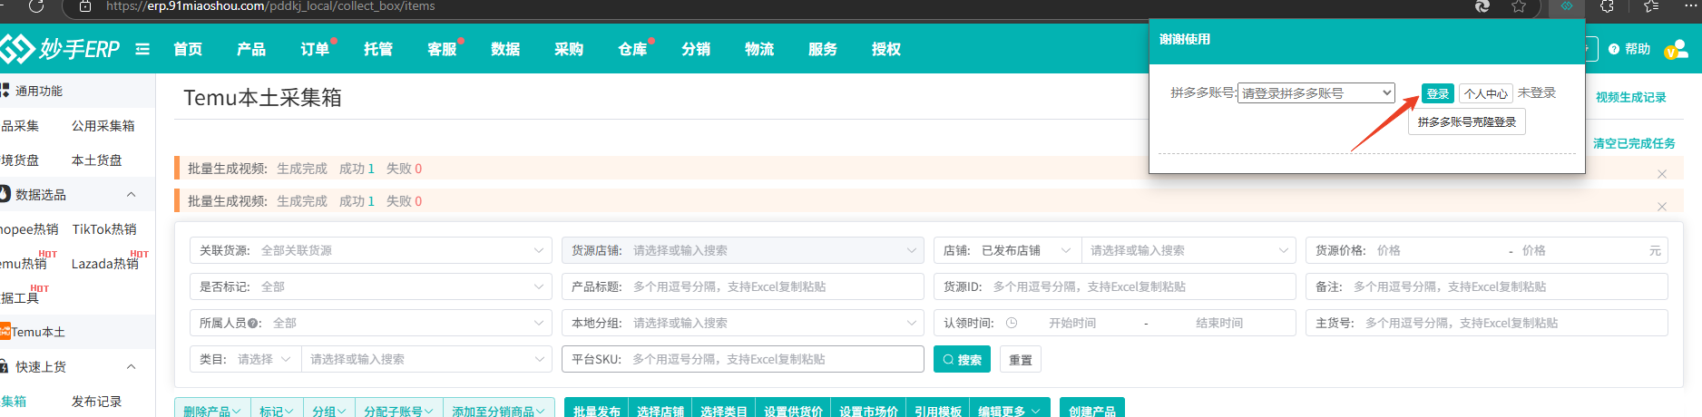
Task: Open the 本地分组 dropdown
Action: click(743, 323)
